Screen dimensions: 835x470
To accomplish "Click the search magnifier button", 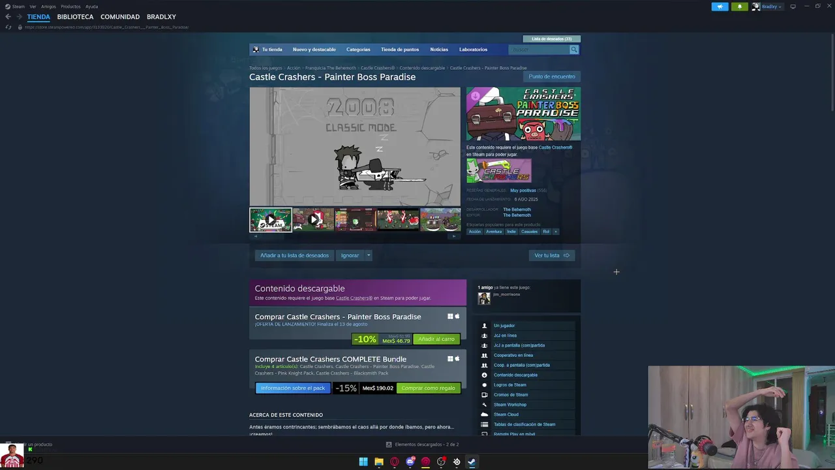I will (x=574, y=50).
